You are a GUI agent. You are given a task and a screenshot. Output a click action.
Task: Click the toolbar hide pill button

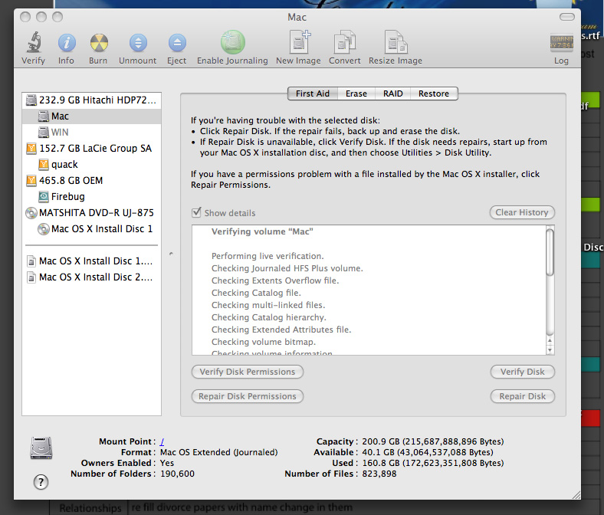(x=567, y=17)
